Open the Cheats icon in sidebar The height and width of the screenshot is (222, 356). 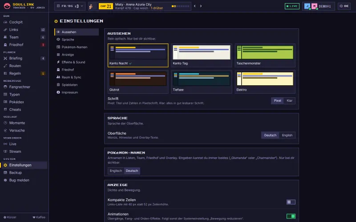(5, 109)
